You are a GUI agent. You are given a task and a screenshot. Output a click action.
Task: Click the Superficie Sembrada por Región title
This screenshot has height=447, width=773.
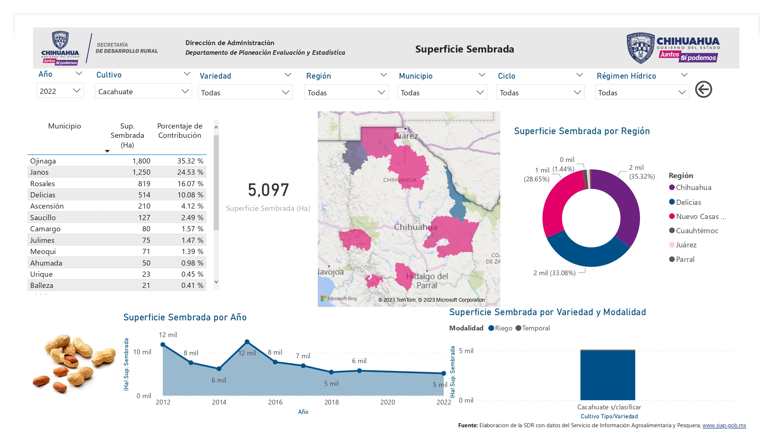pyautogui.click(x=582, y=131)
